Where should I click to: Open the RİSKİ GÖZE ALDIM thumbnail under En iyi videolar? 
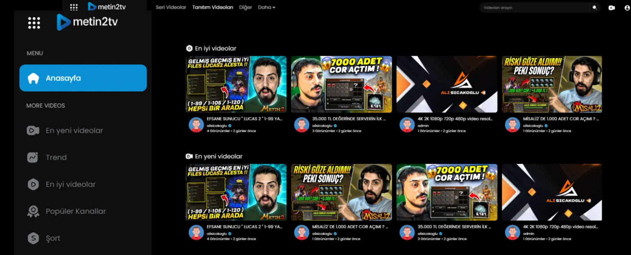click(552, 84)
